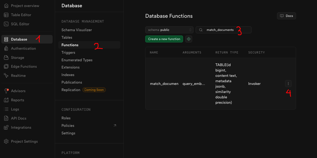Click the diamond icon beside Create function

point(189,39)
